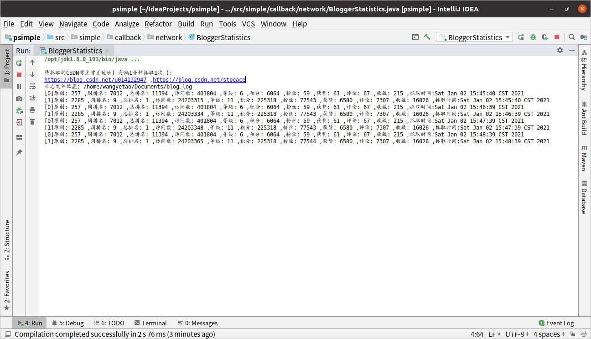
Task: Change line separator LF in status bar
Action: [x=494, y=334]
